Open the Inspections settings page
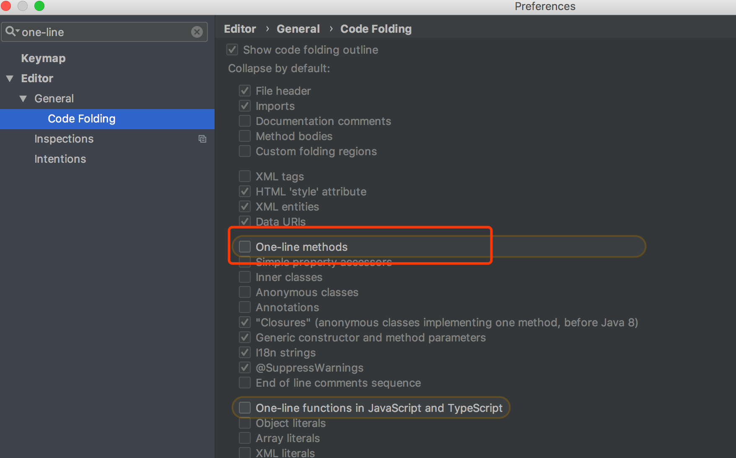This screenshot has height=458, width=736. 64,139
